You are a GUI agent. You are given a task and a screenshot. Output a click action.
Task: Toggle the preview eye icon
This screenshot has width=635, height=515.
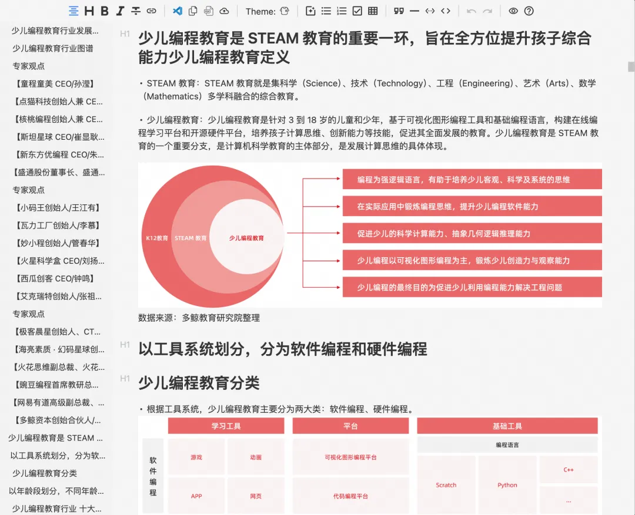513,11
